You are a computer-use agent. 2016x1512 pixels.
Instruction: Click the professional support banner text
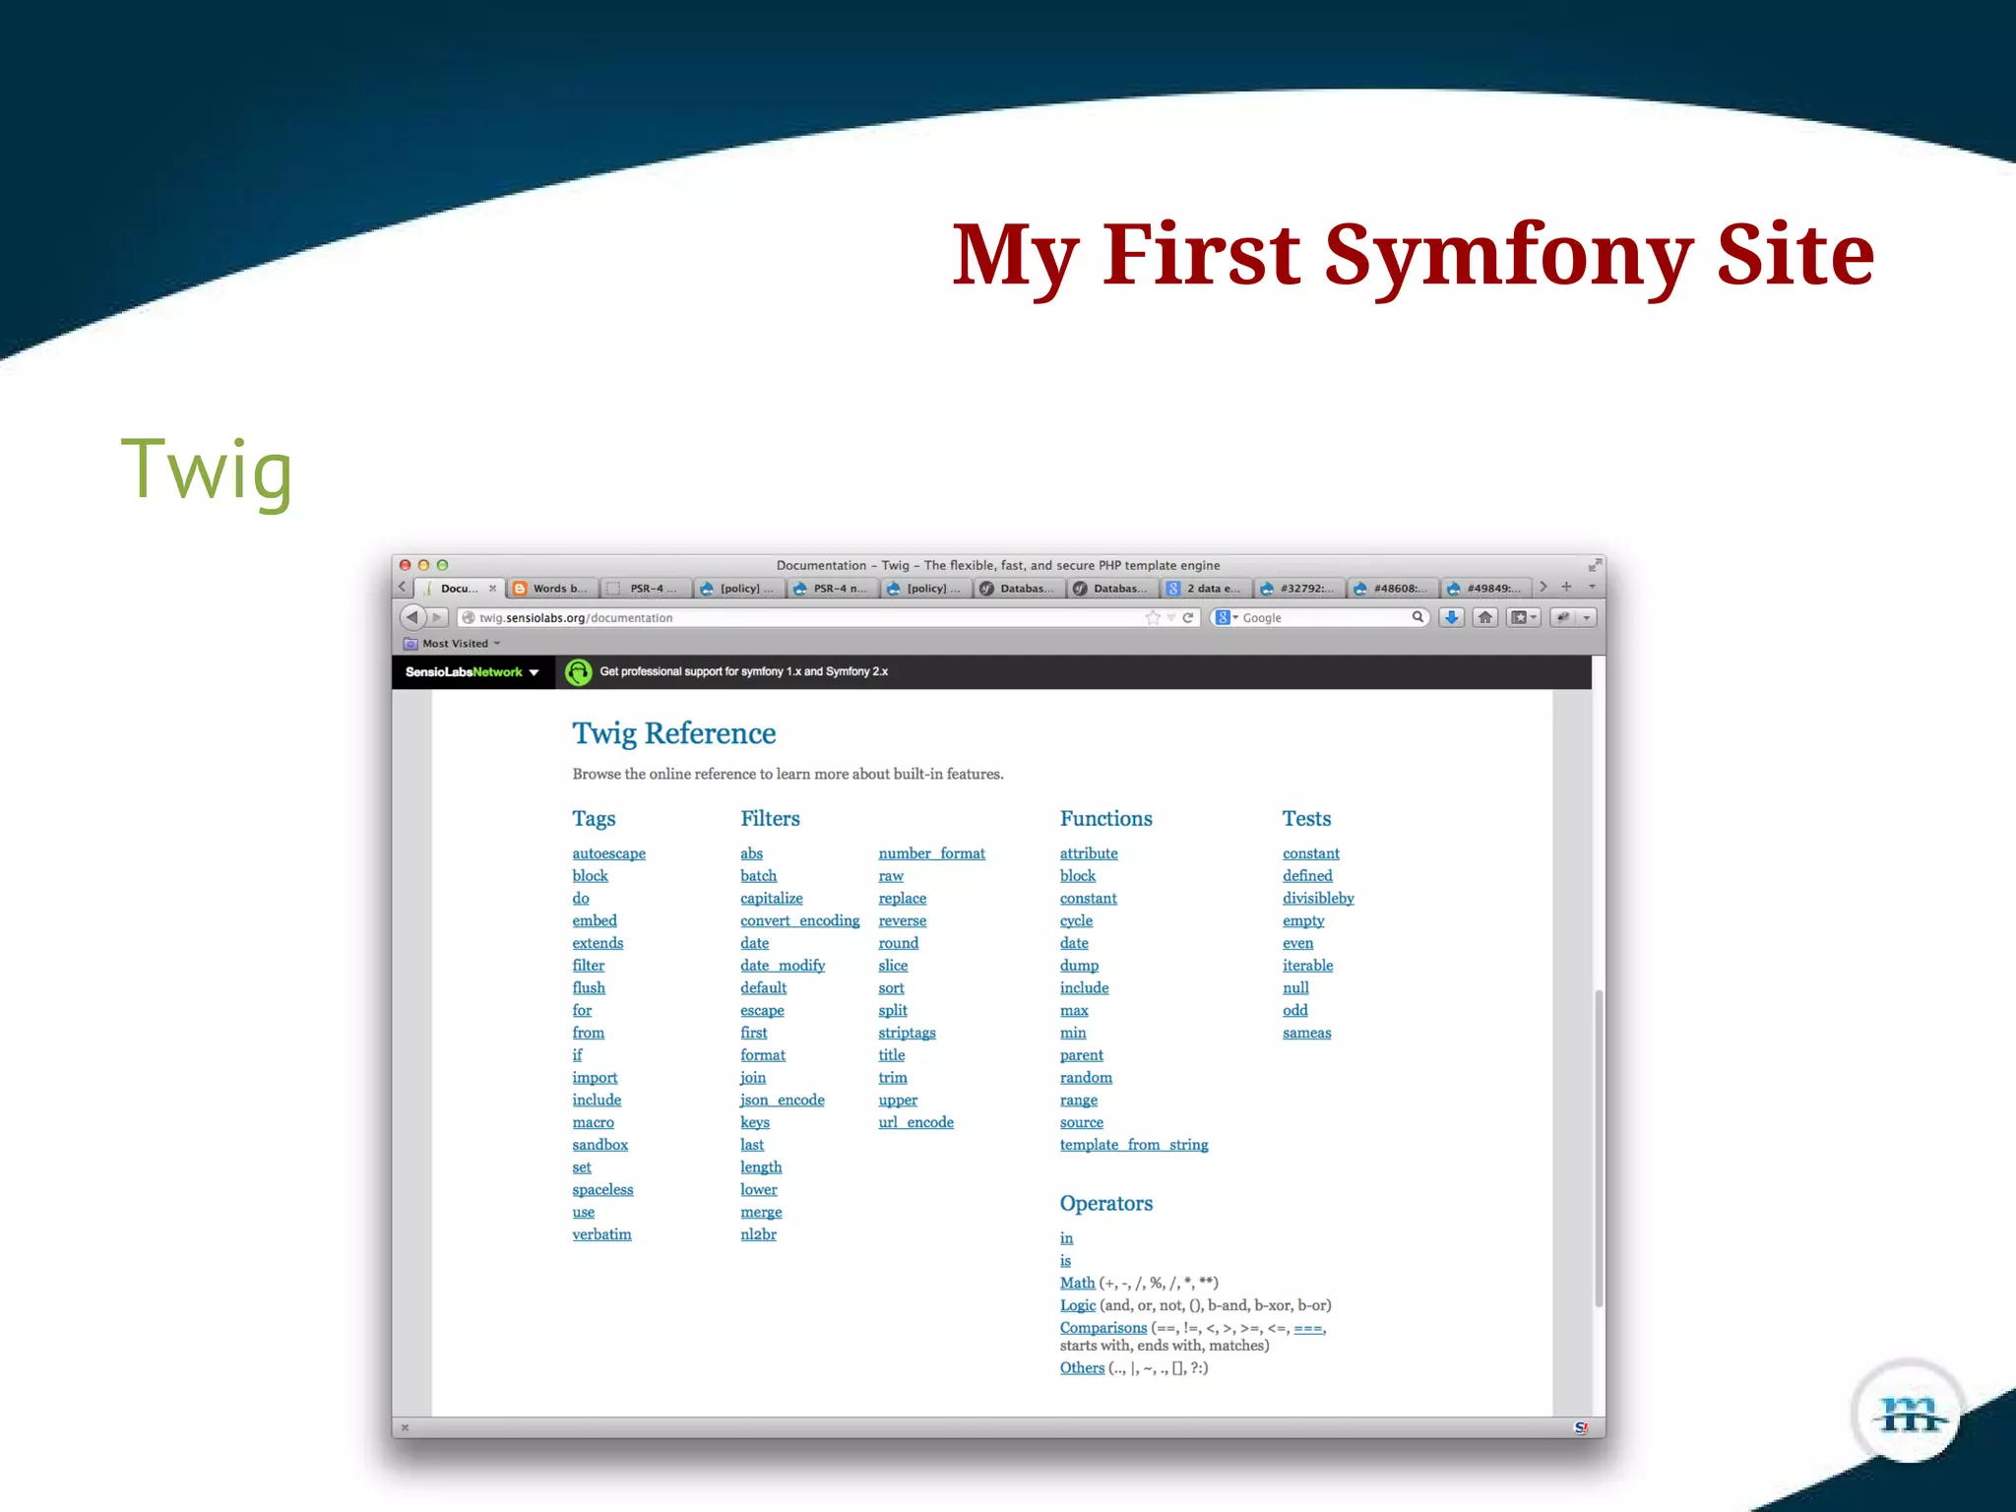(x=744, y=672)
